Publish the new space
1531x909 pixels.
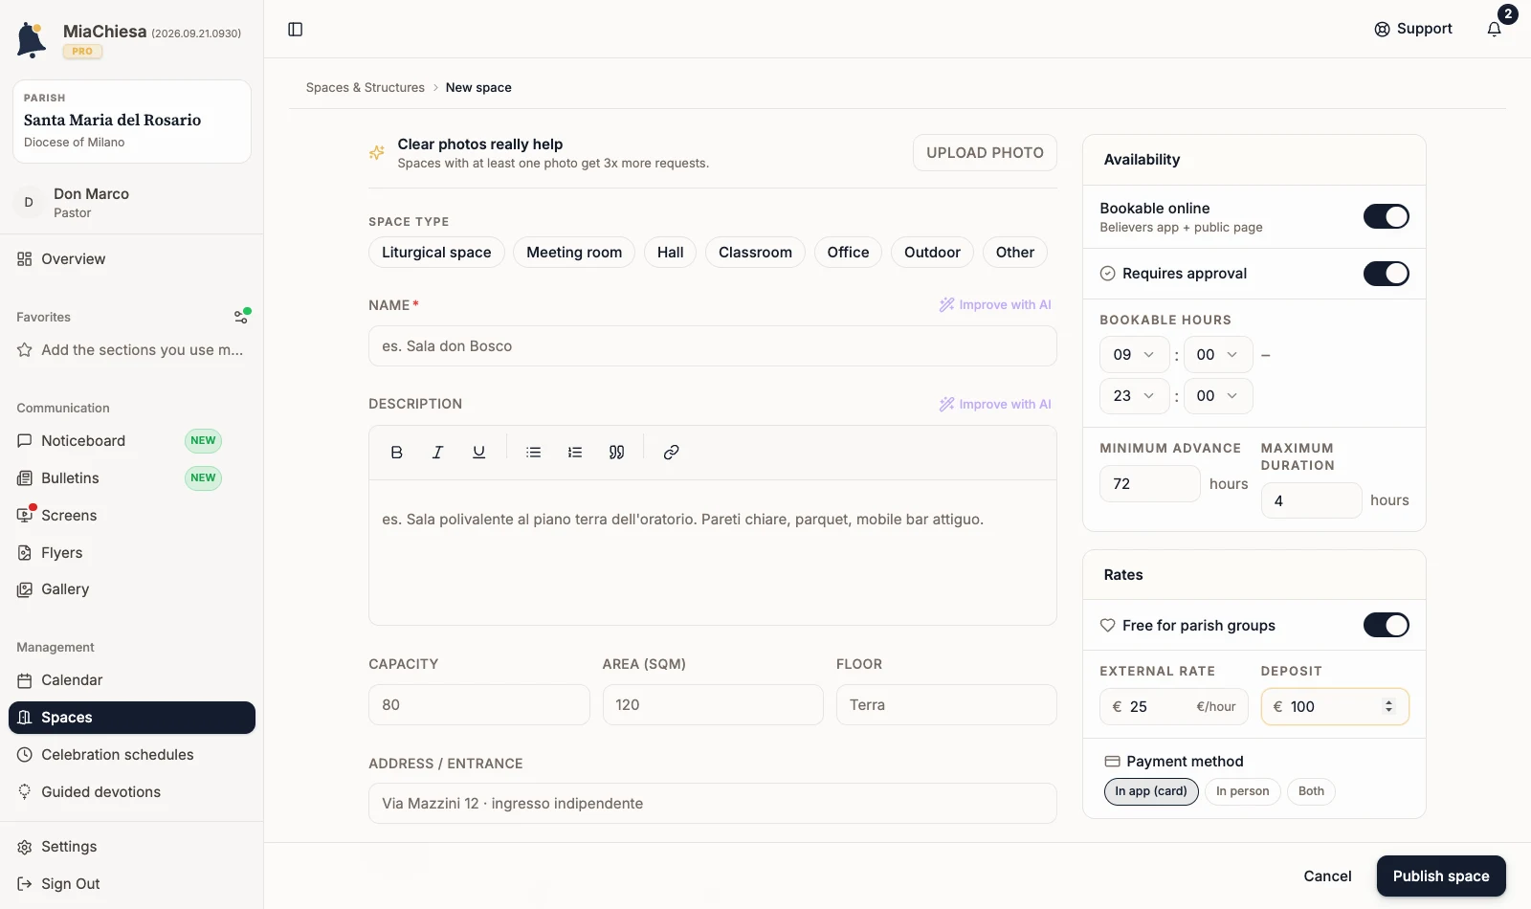pos(1441,876)
